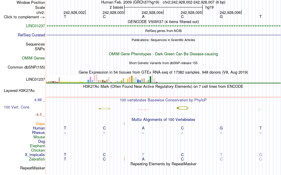281x175 pixels.
Task: Click the faded T in the X_tropicalis row under base A
Action: [143, 155]
